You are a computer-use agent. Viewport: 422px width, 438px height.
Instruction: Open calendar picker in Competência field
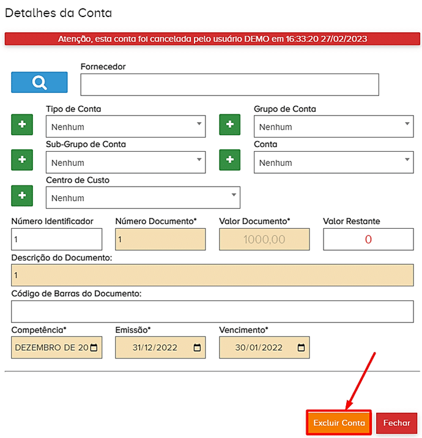pyautogui.click(x=94, y=347)
